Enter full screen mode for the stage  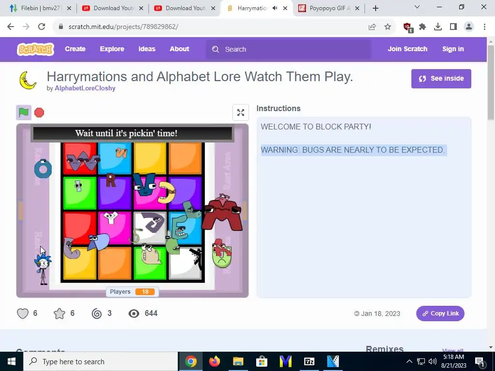(x=241, y=113)
